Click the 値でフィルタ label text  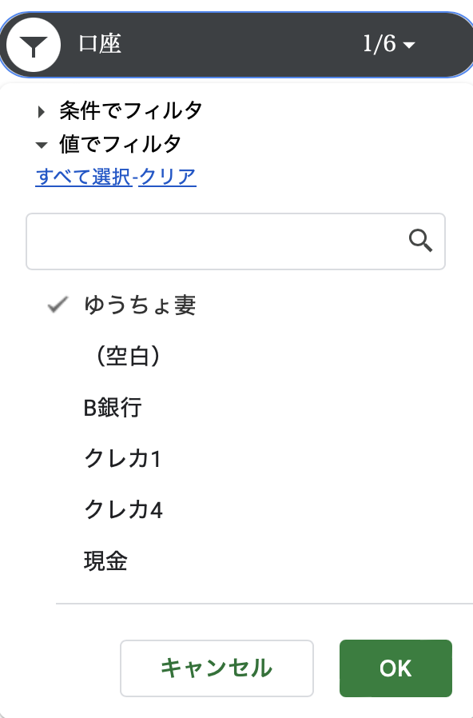click(120, 145)
